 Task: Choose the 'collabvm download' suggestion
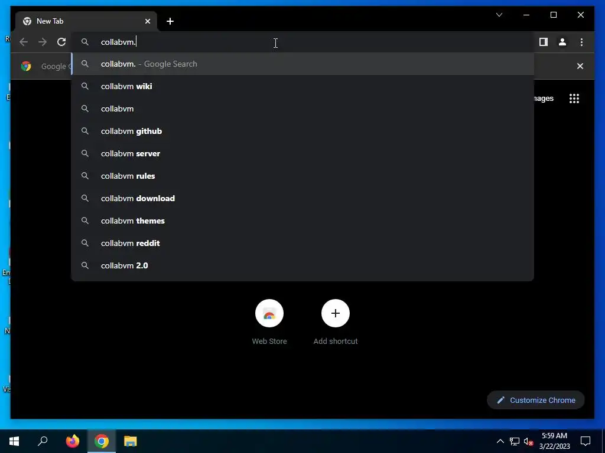303,198
